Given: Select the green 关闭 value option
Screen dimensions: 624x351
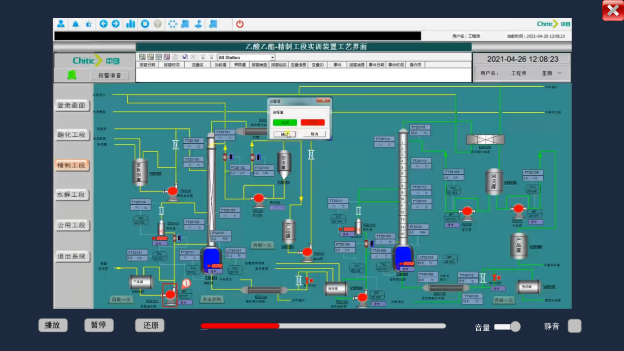Looking at the screenshot, I should [285, 122].
